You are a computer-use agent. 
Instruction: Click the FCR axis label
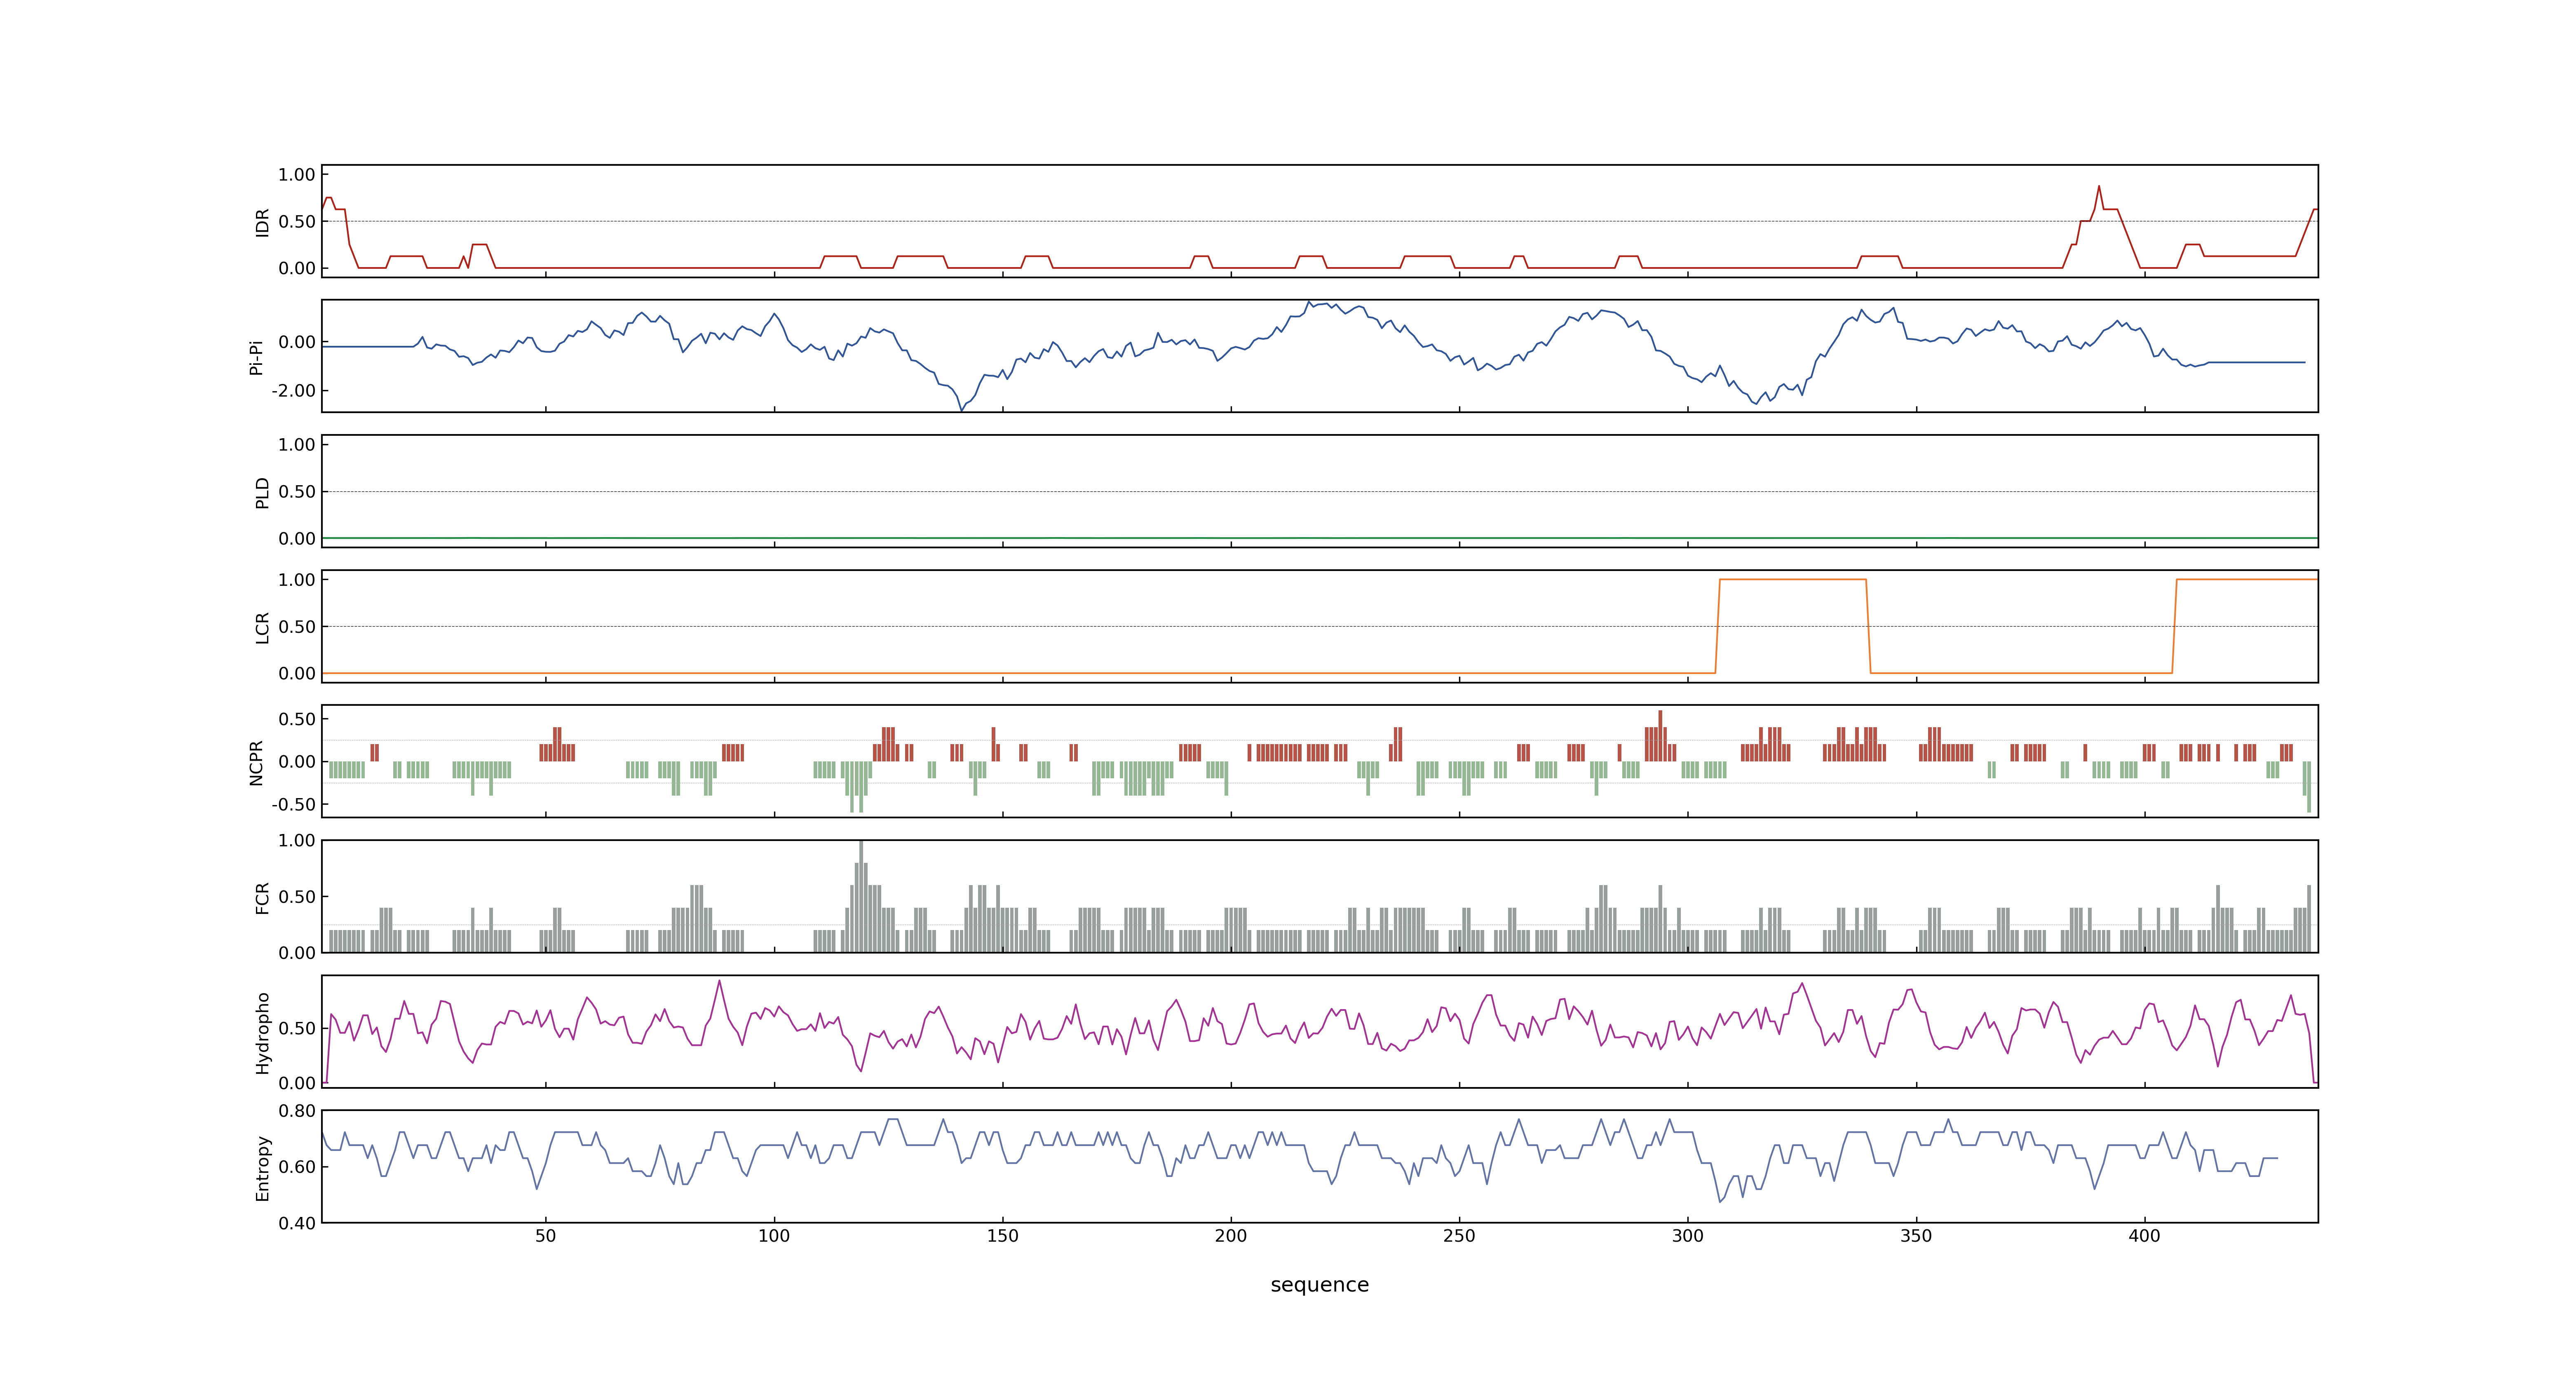pos(262,897)
